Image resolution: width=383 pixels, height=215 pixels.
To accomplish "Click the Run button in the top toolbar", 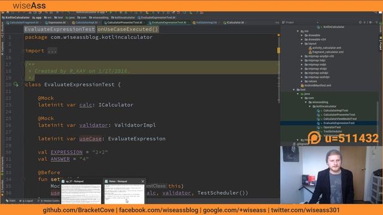I will [x=111, y=13].
